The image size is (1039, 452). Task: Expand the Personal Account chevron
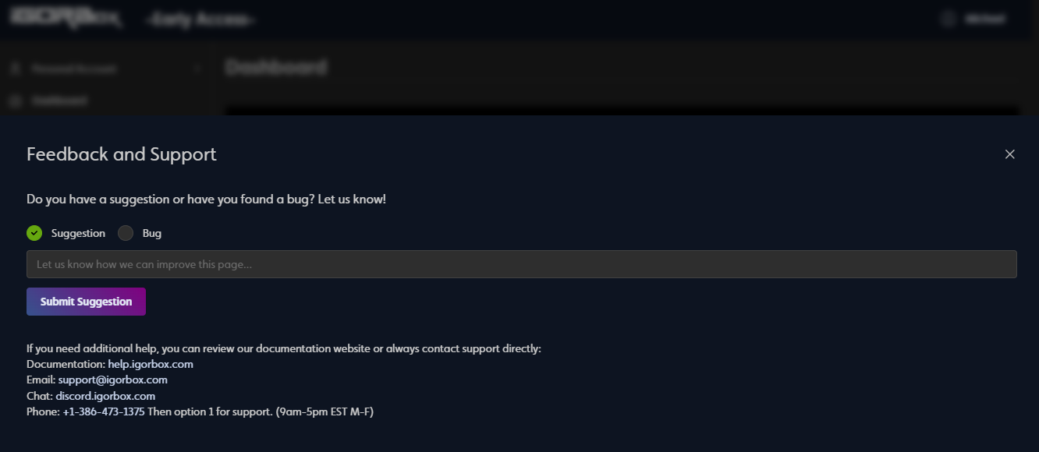[197, 69]
